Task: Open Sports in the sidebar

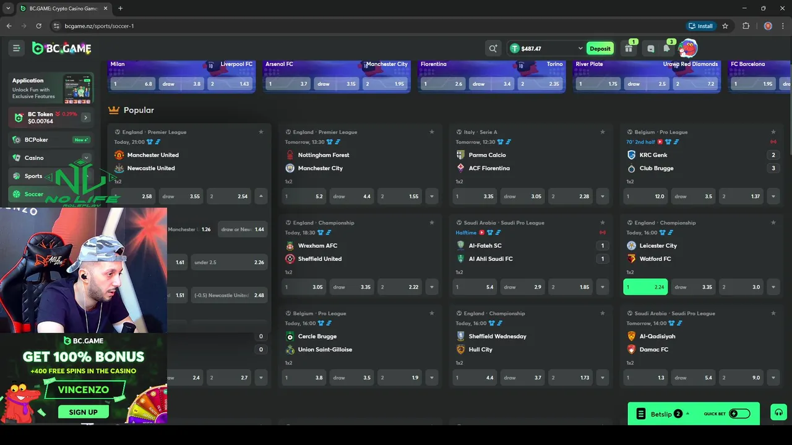Action: (33, 176)
